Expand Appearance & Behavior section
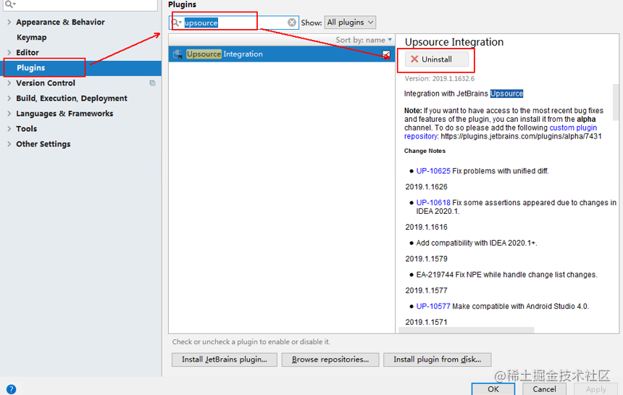The width and height of the screenshot is (623, 395). (9, 22)
